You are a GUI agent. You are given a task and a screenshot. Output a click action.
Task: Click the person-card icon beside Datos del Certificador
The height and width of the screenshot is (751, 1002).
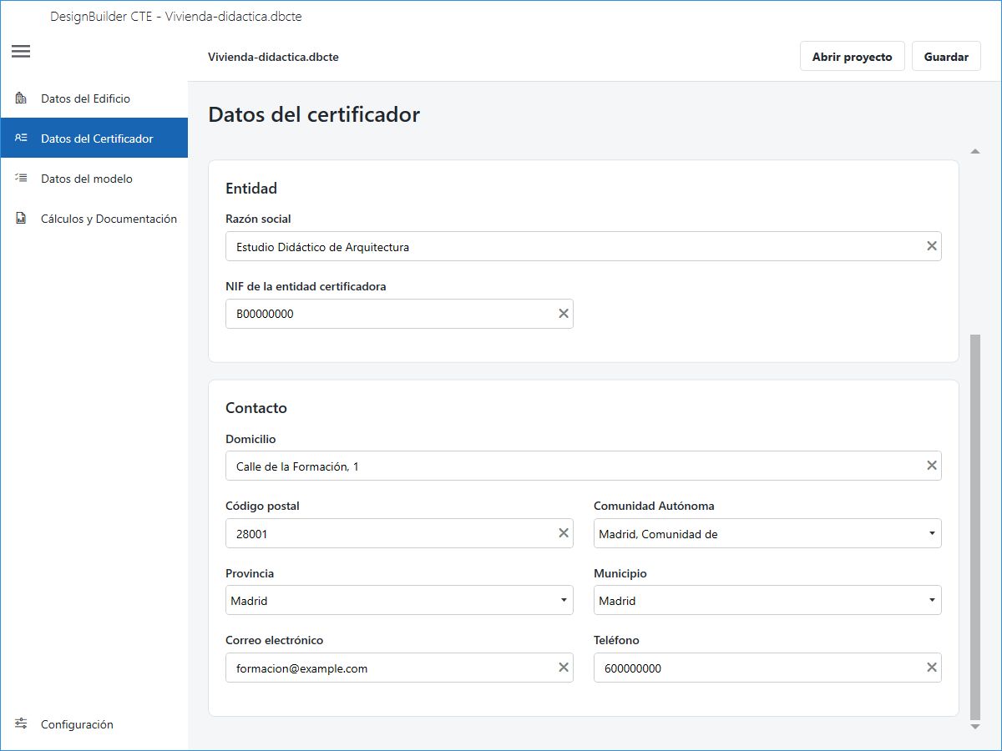pyautogui.click(x=21, y=139)
